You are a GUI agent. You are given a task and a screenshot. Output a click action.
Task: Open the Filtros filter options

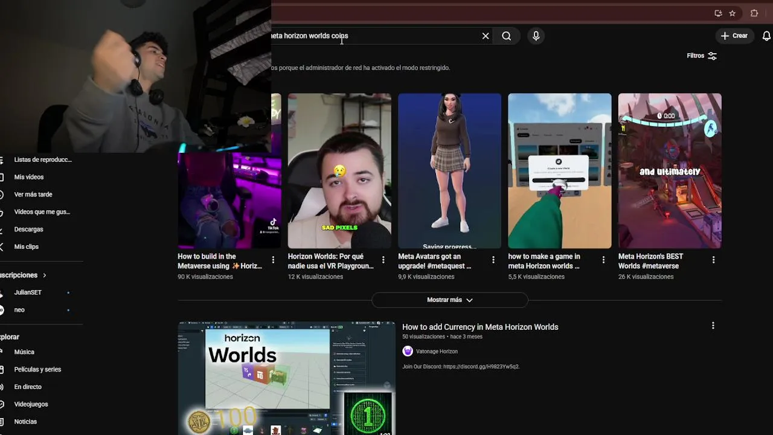(702, 56)
